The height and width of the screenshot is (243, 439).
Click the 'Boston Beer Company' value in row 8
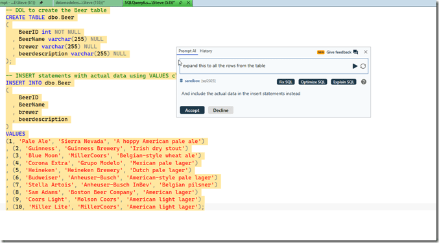pos(102,192)
